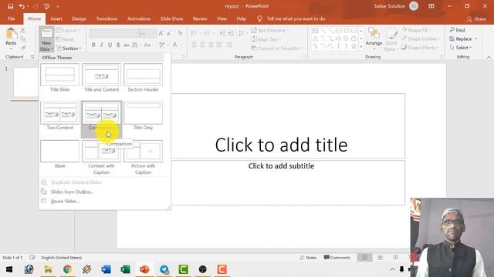Screen dimensions: 494x277
Task: Click the Reset slide button
Action: coord(65,39)
